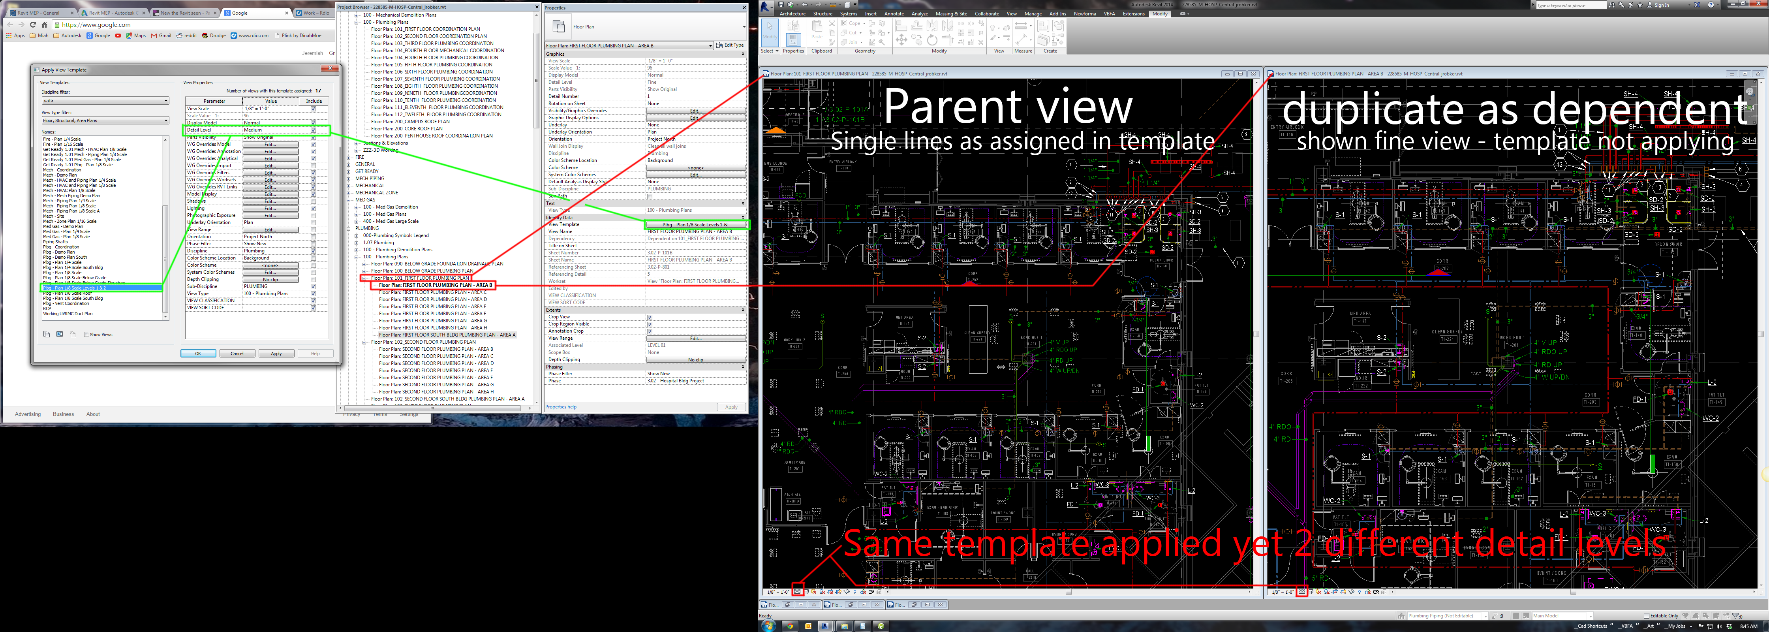Toggle Crop View checkbox in Properties palette

pyautogui.click(x=650, y=317)
